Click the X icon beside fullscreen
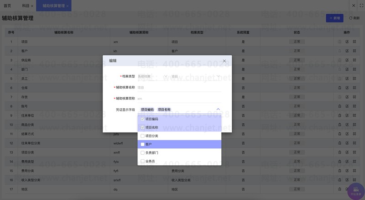The image size is (365, 200). [x=354, y=5]
